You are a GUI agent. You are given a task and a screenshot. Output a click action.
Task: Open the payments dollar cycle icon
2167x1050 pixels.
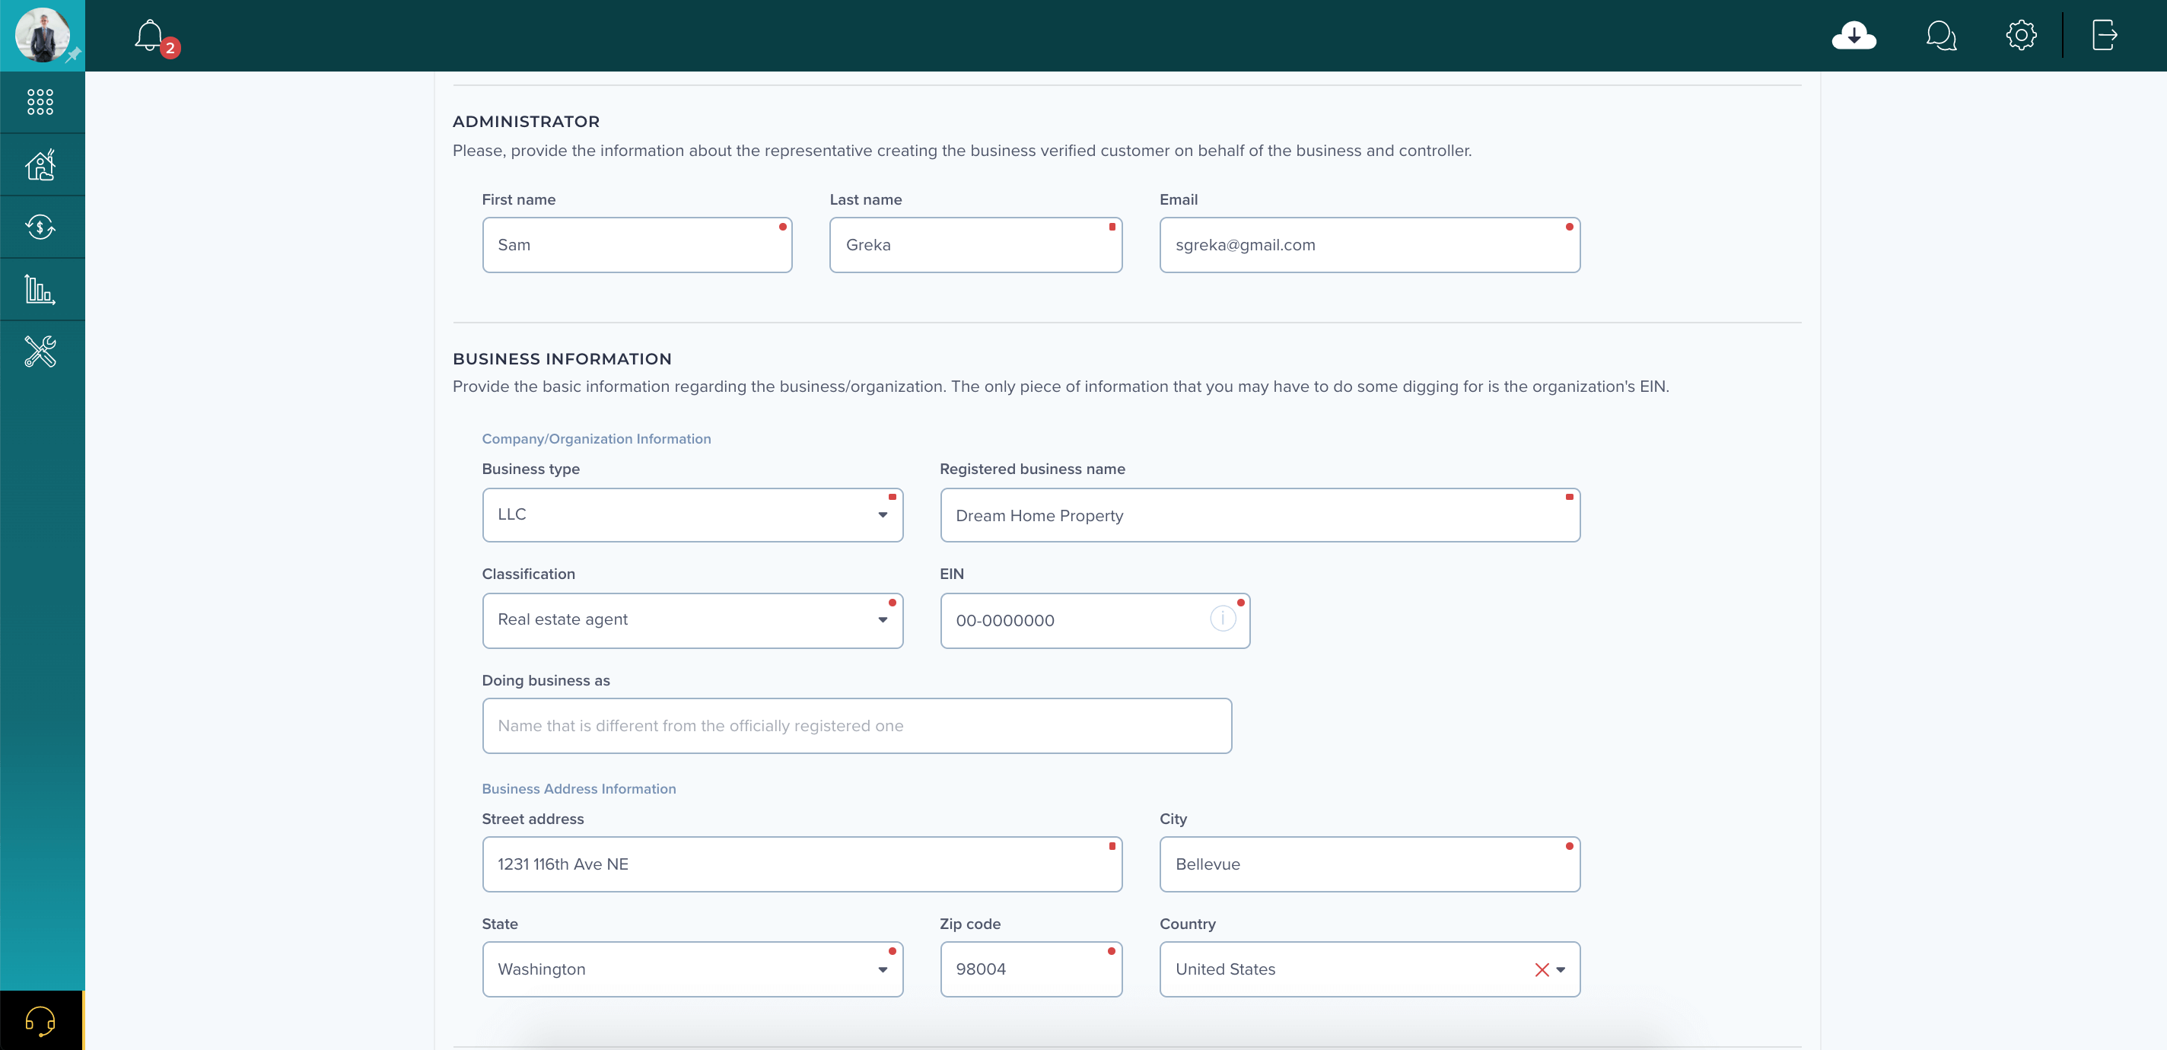[x=40, y=228]
